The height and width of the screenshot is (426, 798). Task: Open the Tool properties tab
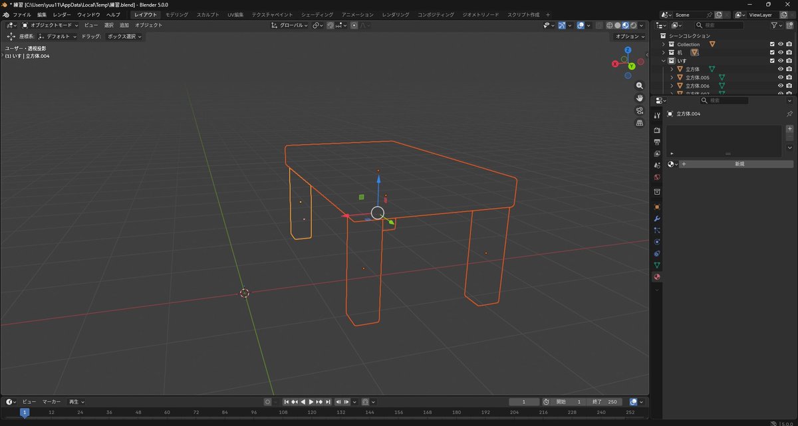tap(657, 116)
